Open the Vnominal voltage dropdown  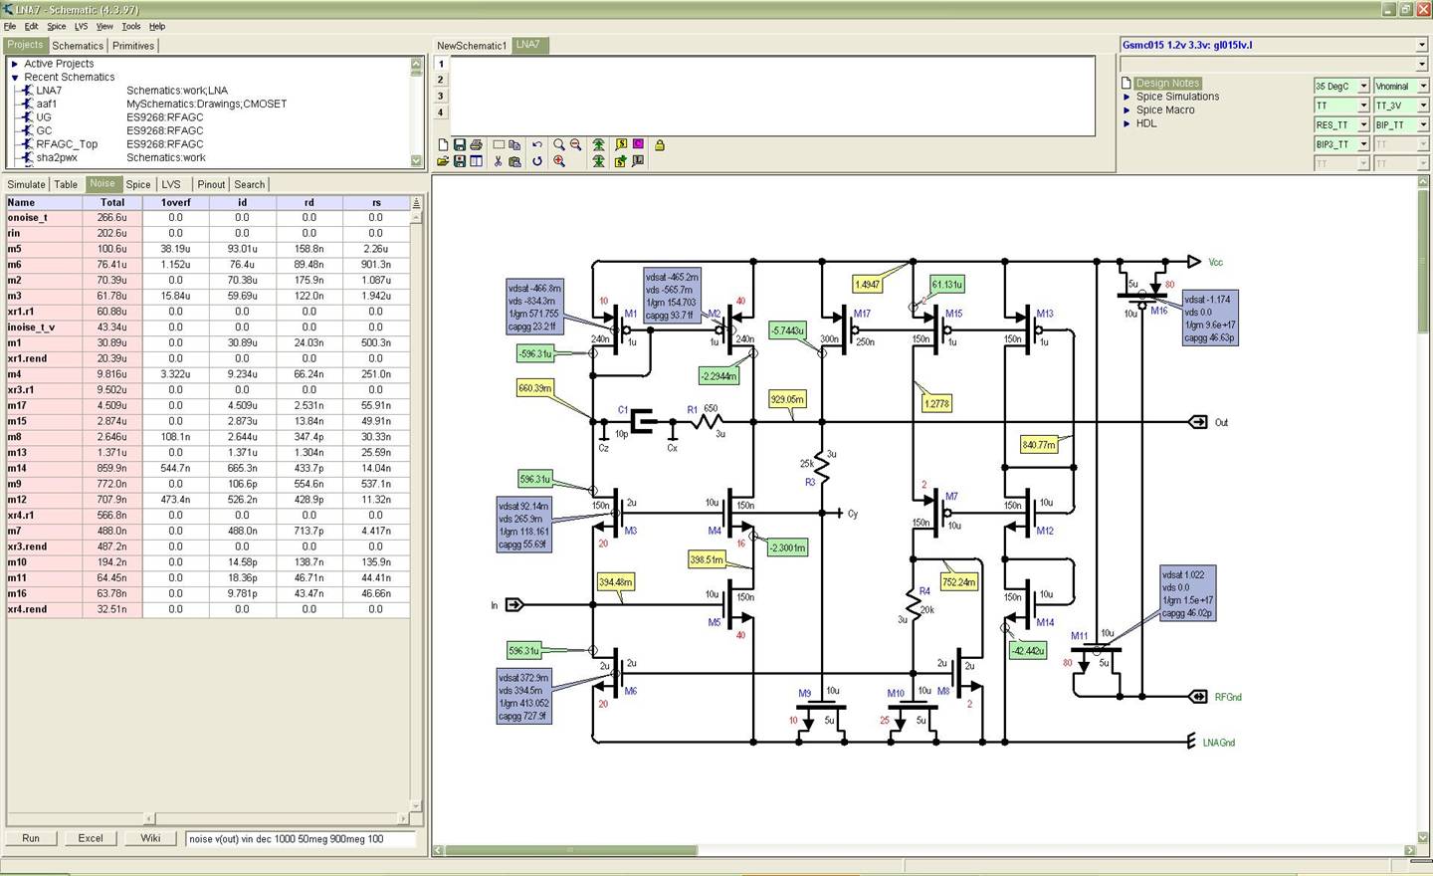(1423, 87)
